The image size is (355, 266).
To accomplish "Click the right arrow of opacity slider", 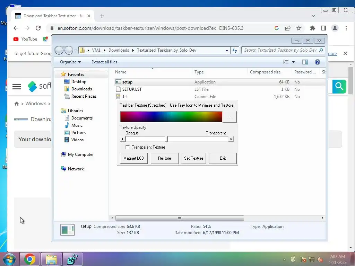I will click(x=231, y=139).
